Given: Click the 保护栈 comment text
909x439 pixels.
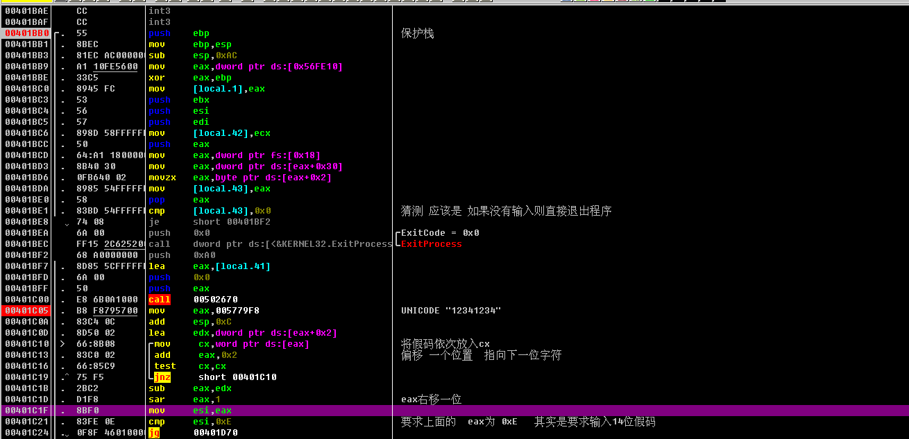Looking at the screenshot, I should [x=417, y=33].
